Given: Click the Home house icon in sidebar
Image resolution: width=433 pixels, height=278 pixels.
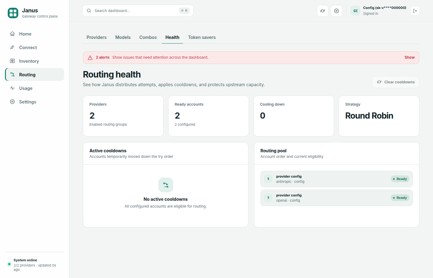Looking at the screenshot, I should [12, 34].
